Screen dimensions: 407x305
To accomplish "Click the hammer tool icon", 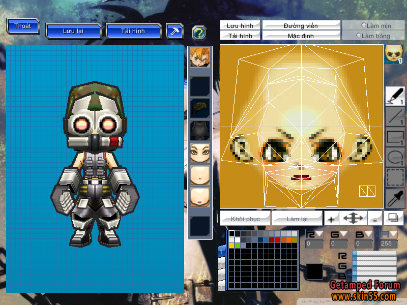I will click(x=175, y=32).
